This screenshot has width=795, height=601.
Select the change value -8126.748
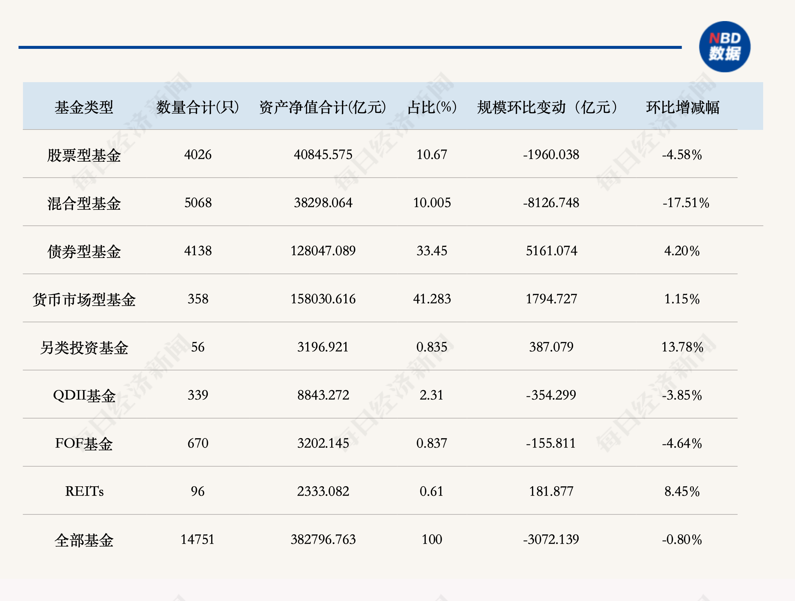[551, 202]
